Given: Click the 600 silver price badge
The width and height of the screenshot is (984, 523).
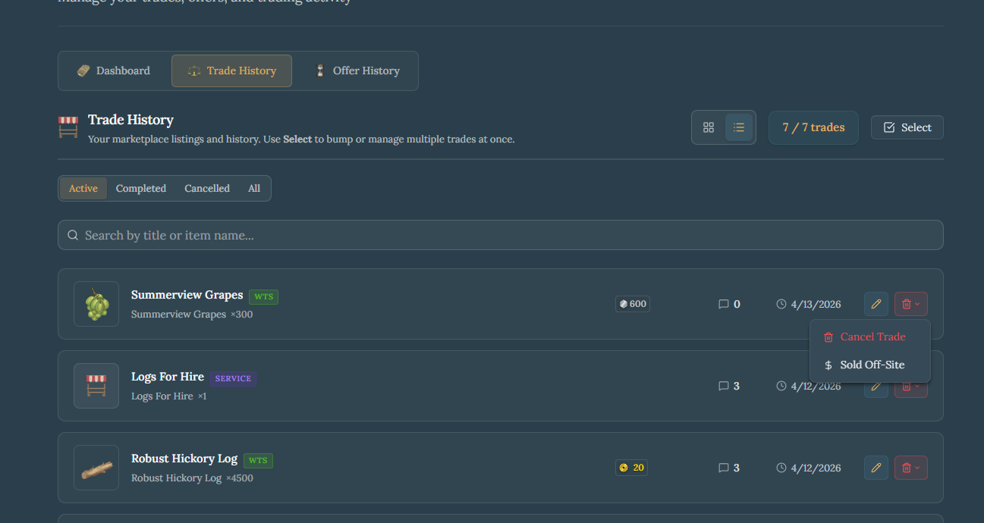Looking at the screenshot, I should tap(633, 304).
